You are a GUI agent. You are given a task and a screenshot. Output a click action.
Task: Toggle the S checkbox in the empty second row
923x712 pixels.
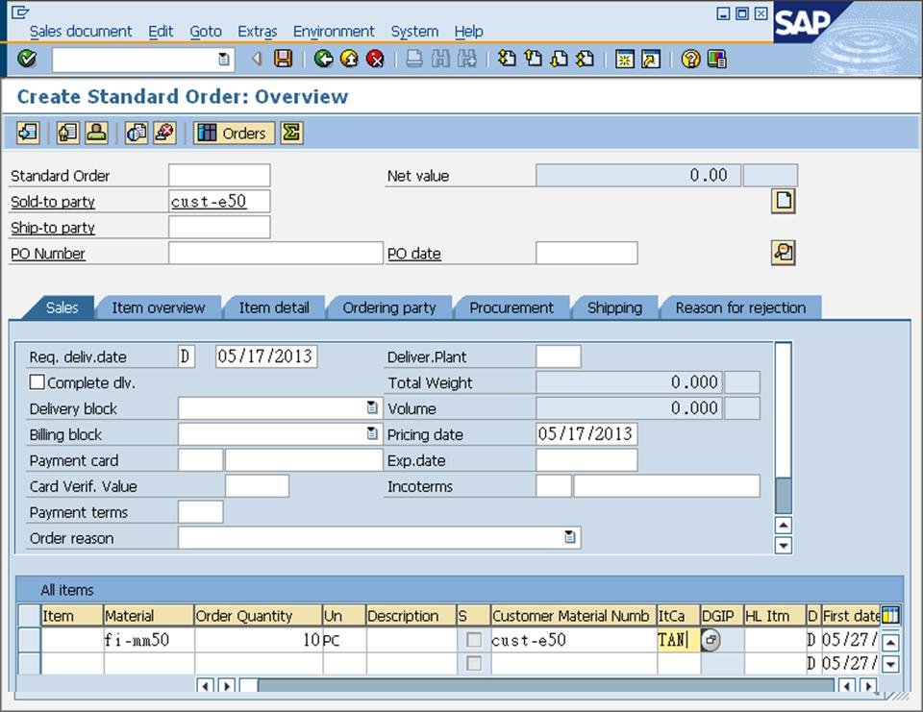(473, 664)
